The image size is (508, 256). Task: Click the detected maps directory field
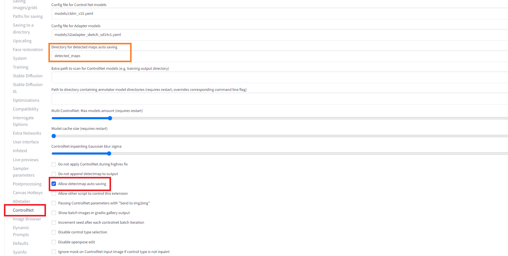point(280,56)
